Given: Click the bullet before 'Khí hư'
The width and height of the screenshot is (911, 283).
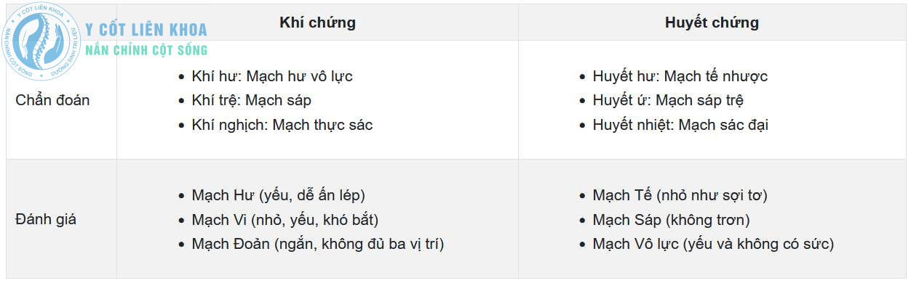Looking at the screenshot, I should click(182, 77).
